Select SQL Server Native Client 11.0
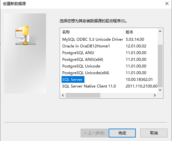Viewport: 172px width, 141px height. tap(89, 86)
